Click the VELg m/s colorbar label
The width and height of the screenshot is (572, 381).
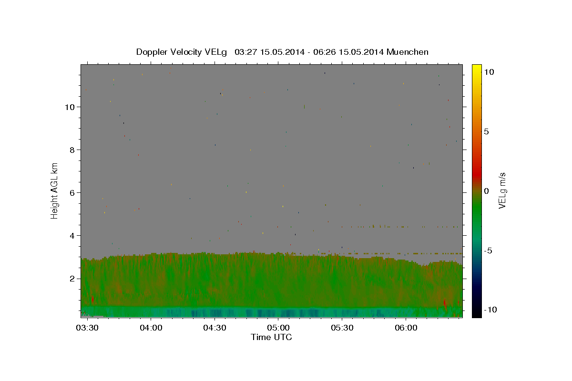[x=502, y=190]
